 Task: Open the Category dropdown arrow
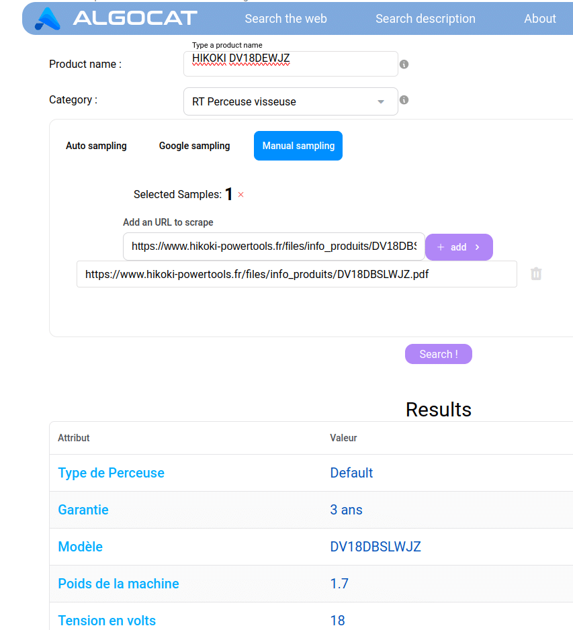point(380,101)
